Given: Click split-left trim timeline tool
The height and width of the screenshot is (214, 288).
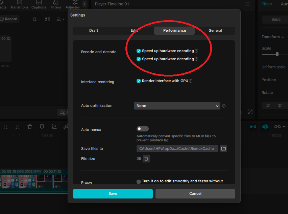Looking at the screenshot, I should (5, 127).
